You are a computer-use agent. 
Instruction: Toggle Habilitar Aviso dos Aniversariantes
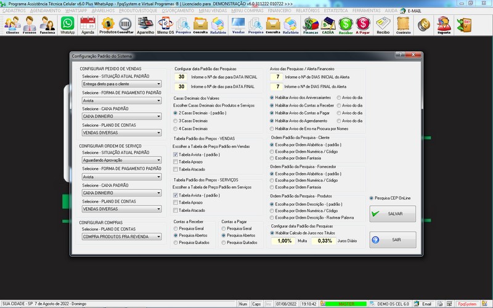272,98
